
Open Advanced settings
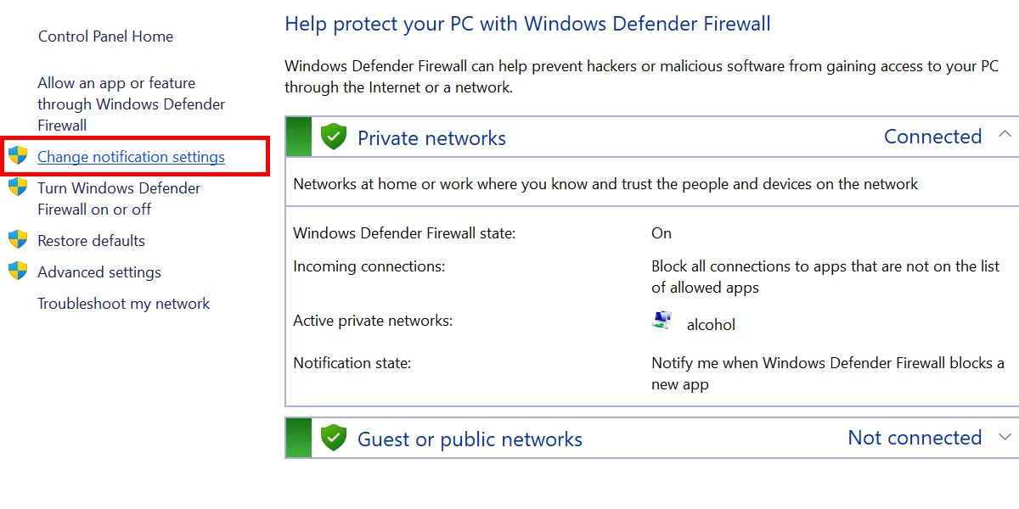pos(99,271)
